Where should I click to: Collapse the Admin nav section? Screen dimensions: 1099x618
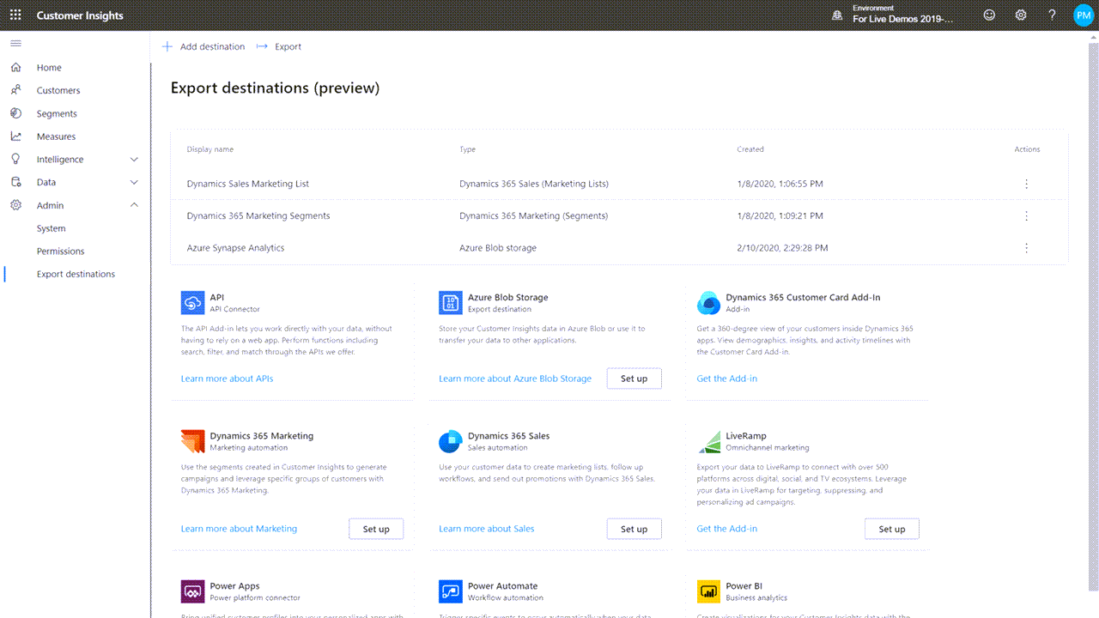(134, 205)
